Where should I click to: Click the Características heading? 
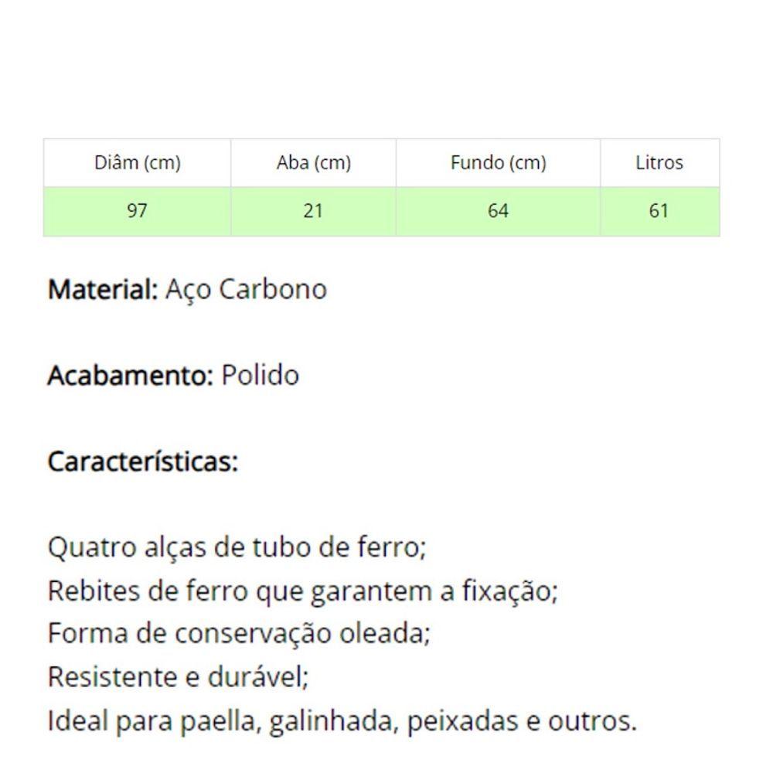point(143,462)
